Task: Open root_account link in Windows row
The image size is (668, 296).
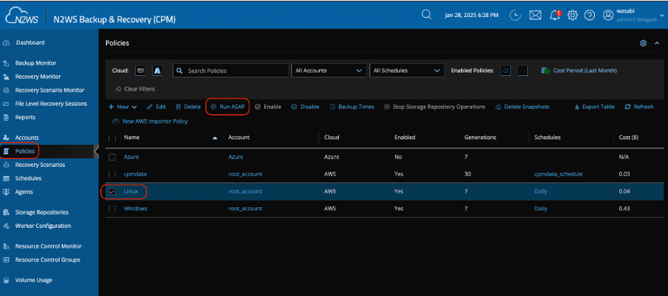Action: pyautogui.click(x=245, y=209)
